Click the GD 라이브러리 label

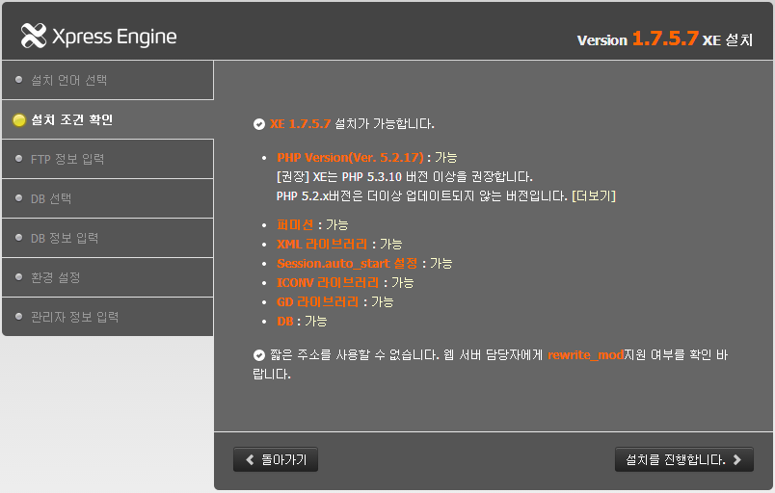[x=317, y=302]
